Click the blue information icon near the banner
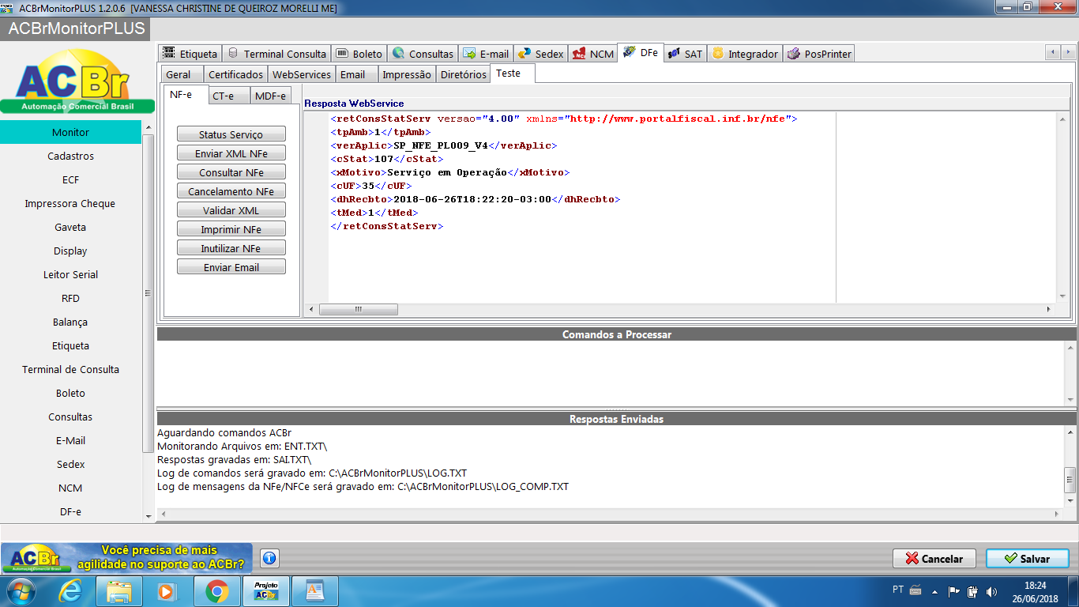This screenshot has width=1079, height=607. click(x=269, y=558)
